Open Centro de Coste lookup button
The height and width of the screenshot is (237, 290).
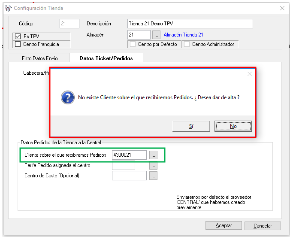pos(154,176)
